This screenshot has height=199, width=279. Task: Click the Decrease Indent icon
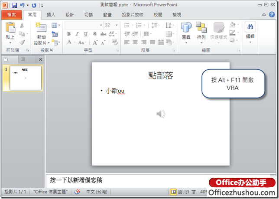(127, 34)
